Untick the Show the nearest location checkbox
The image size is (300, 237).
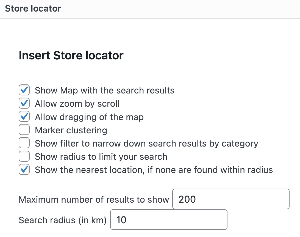point(24,170)
